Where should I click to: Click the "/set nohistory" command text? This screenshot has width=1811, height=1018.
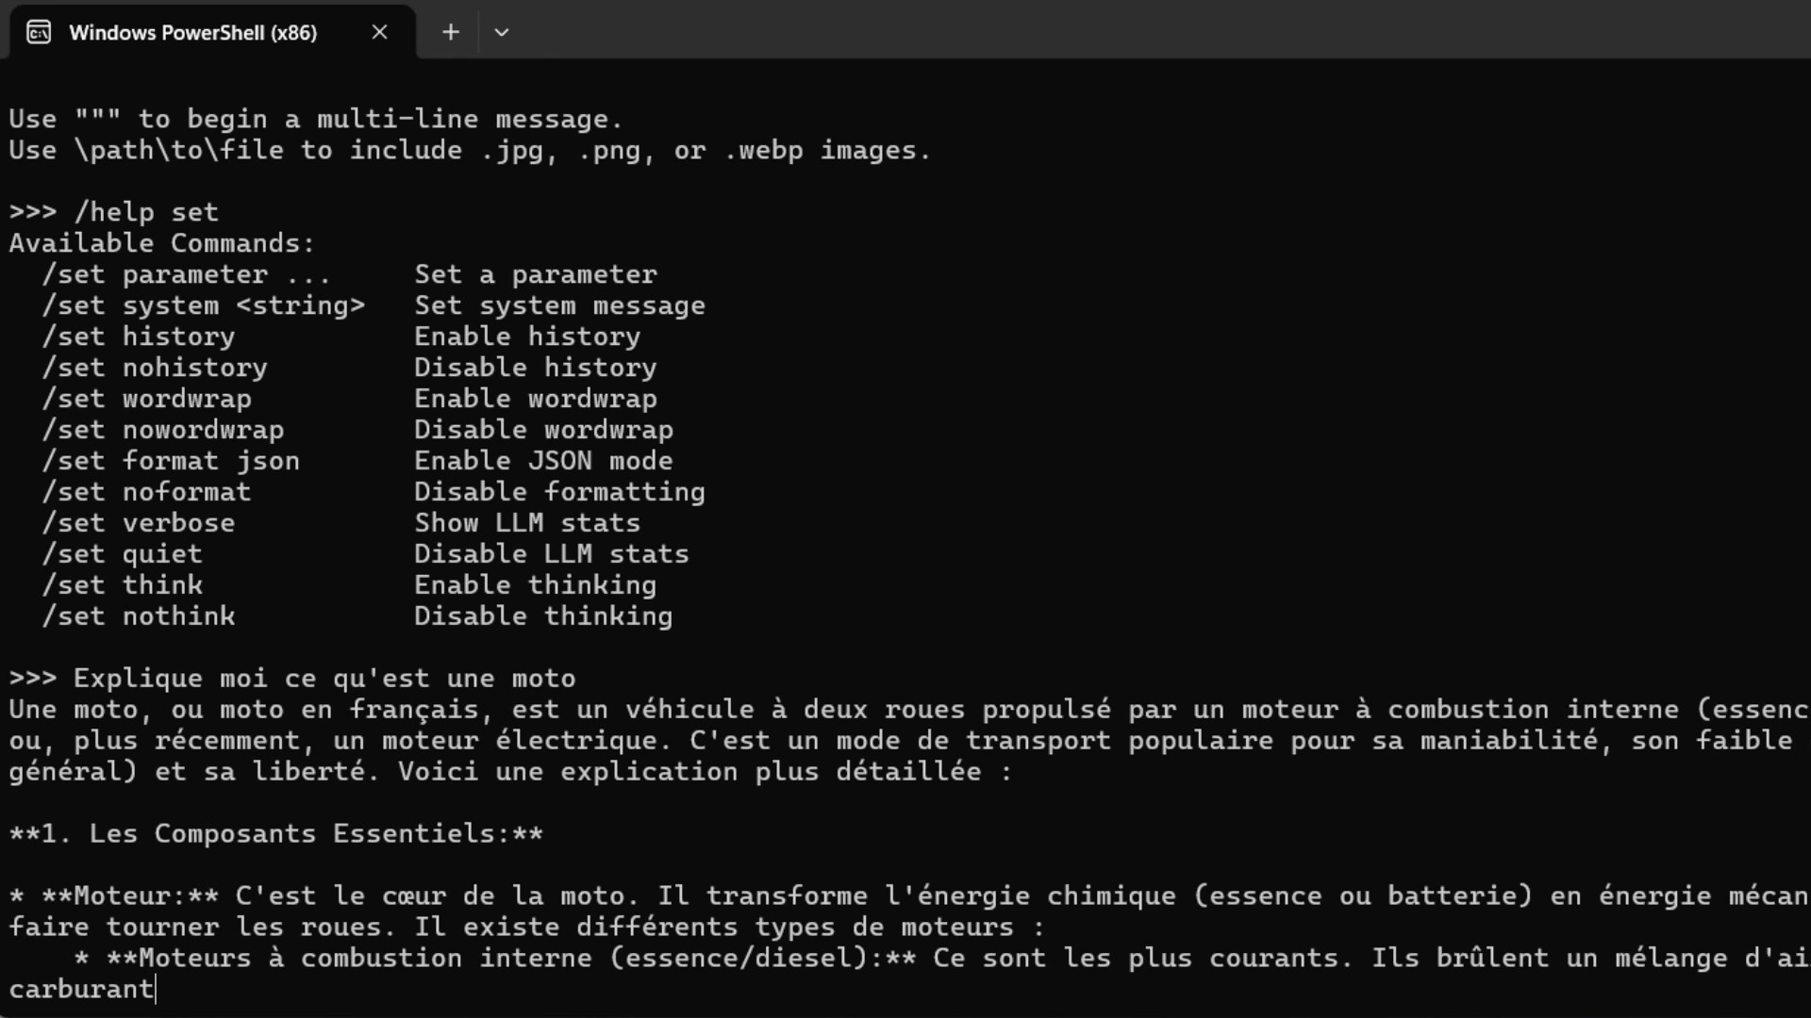point(155,368)
